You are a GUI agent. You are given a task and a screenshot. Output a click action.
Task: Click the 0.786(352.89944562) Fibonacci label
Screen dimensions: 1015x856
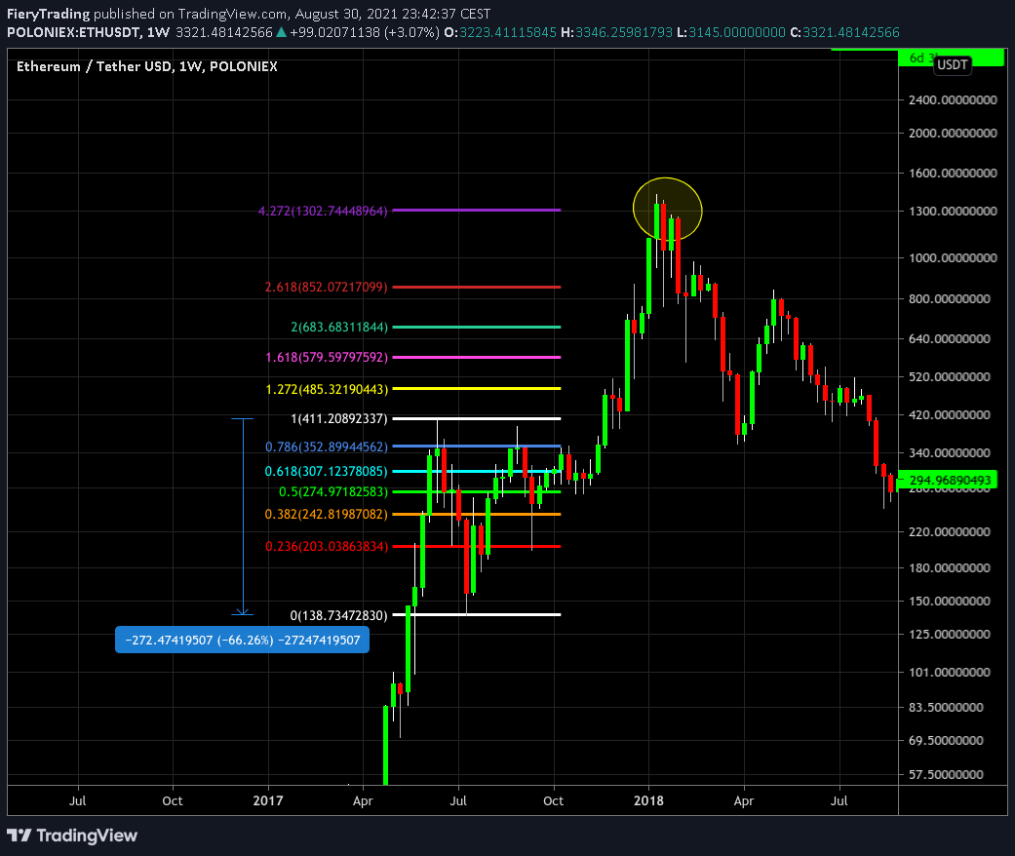click(327, 447)
